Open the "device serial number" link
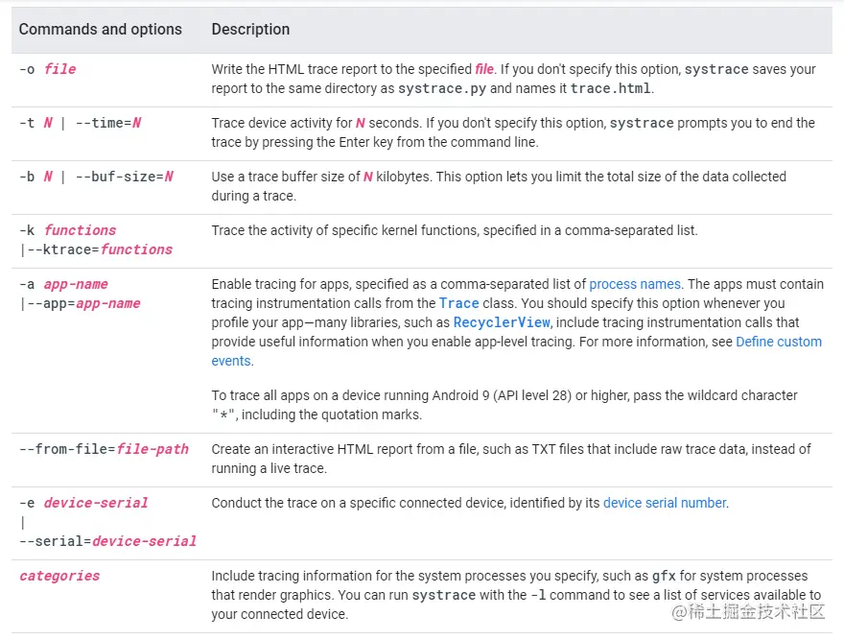Image resolution: width=844 pixels, height=640 pixels. point(665,503)
